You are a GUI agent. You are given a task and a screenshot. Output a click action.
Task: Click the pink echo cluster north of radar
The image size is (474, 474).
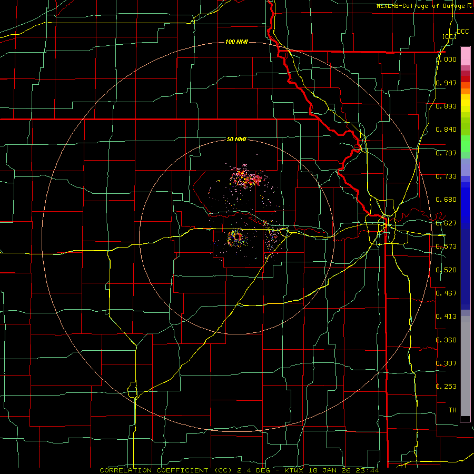[248, 177]
